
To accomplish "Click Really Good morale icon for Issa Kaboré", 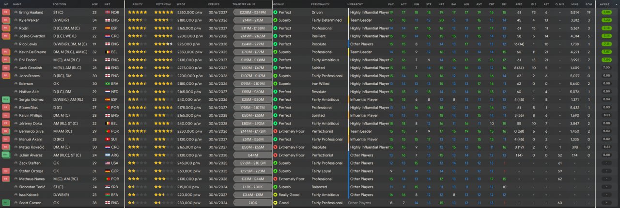I will [x=275, y=195].
